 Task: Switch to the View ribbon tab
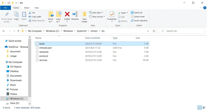pos(36,8)
